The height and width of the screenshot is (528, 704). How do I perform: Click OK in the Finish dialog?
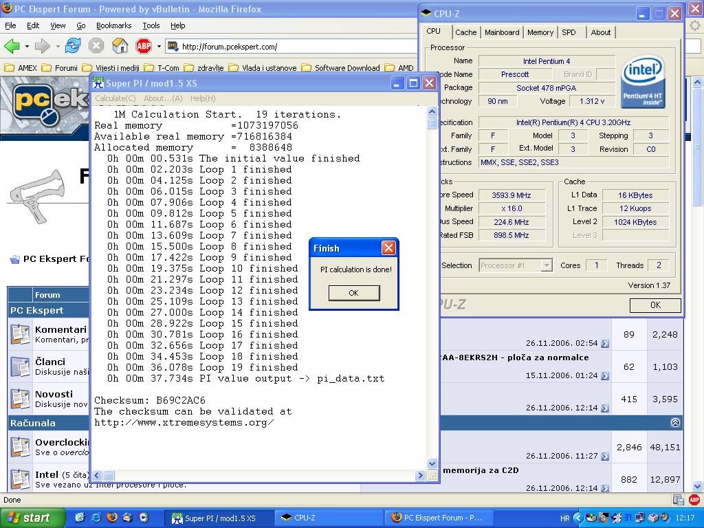(x=354, y=293)
